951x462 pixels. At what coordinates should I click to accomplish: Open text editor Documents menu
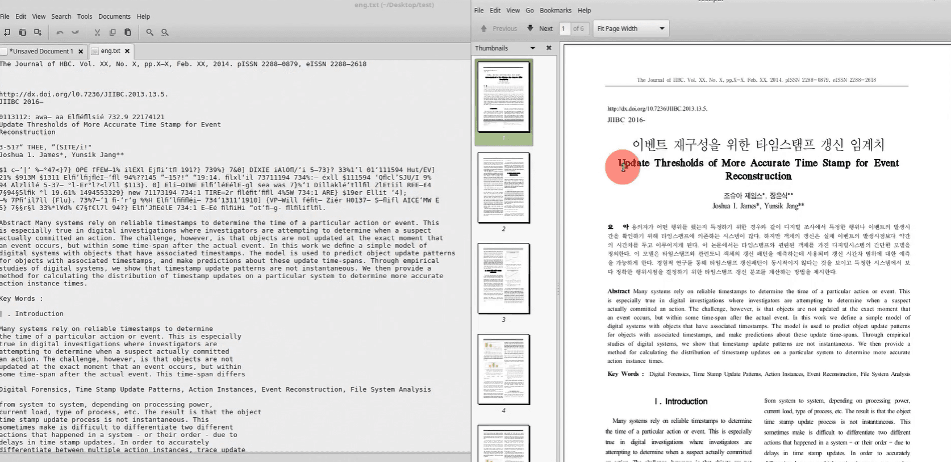(x=114, y=16)
